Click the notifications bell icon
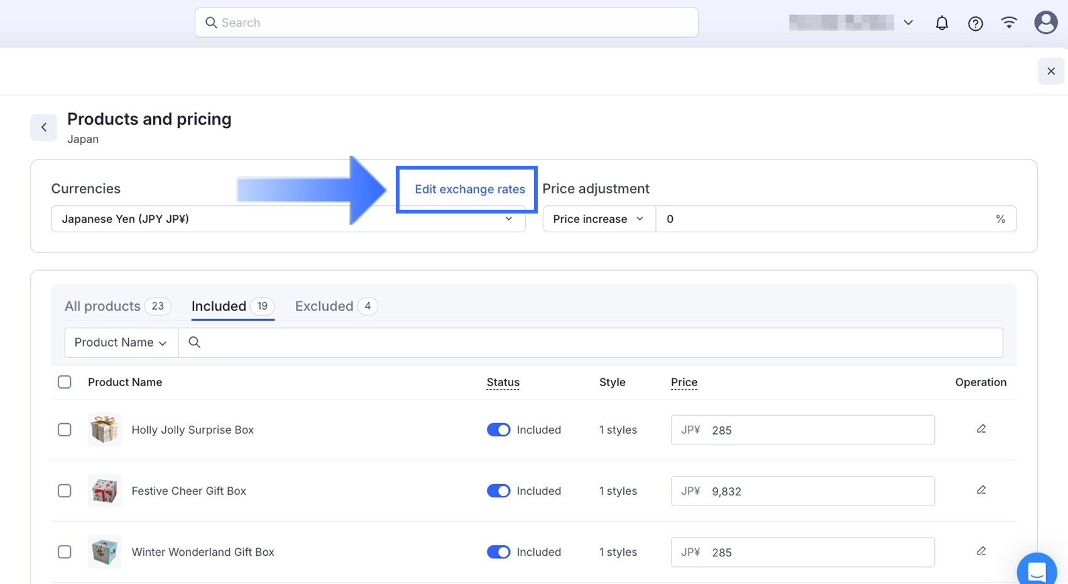The height and width of the screenshot is (584, 1068). [x=941, y=23]
